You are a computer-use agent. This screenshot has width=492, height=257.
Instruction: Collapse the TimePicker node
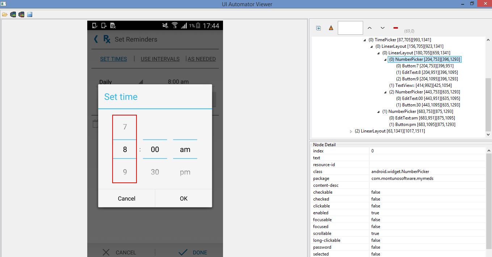[365, 40]
